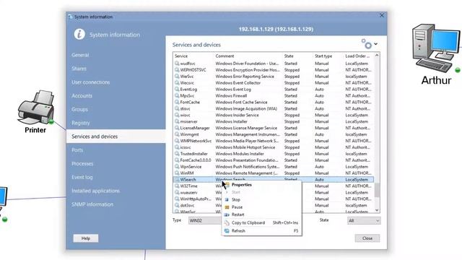Choose Restart from the context menu
The height and width of the screenshot is (260, 462).
(261, 214)
